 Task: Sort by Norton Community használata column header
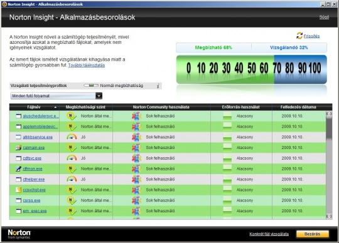click(161, 107)
